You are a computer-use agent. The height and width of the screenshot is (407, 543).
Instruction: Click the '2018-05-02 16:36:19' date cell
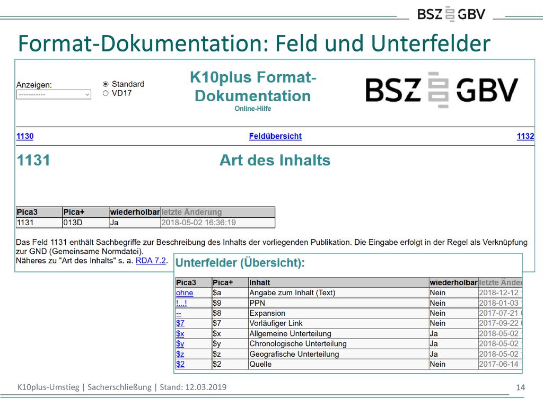coord(218,223)
